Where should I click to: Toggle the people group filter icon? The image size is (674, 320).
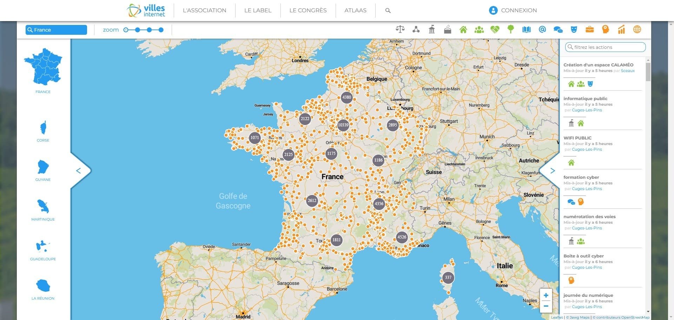479,30
